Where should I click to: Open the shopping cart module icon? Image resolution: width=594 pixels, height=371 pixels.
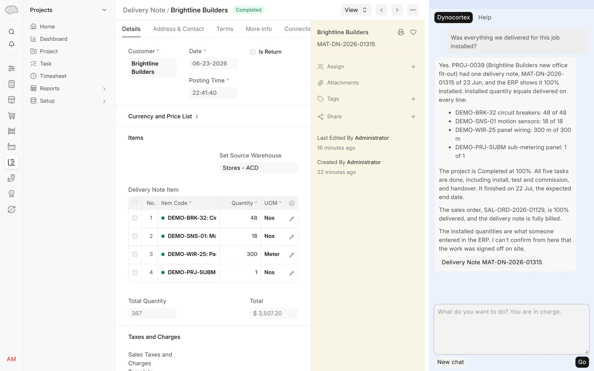(12, 115)
